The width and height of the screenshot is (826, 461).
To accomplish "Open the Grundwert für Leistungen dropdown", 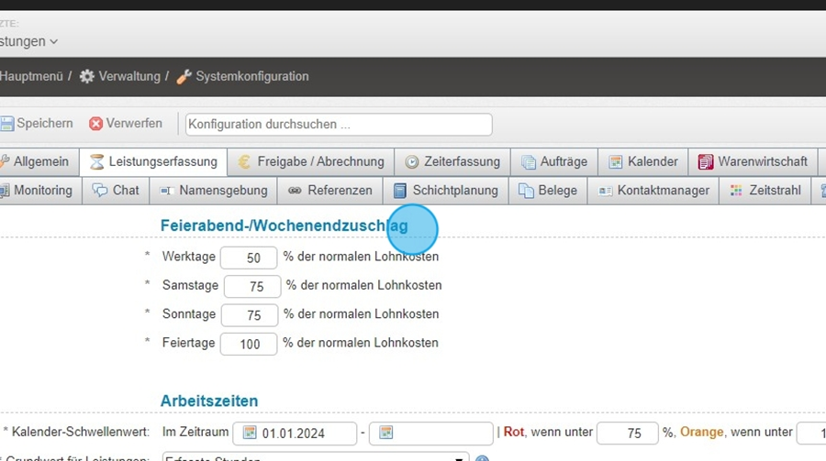I will coord(459,458).
